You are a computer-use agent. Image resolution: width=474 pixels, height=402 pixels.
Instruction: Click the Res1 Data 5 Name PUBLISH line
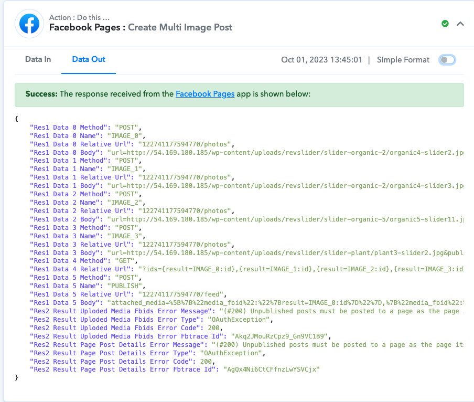(88, 286)
